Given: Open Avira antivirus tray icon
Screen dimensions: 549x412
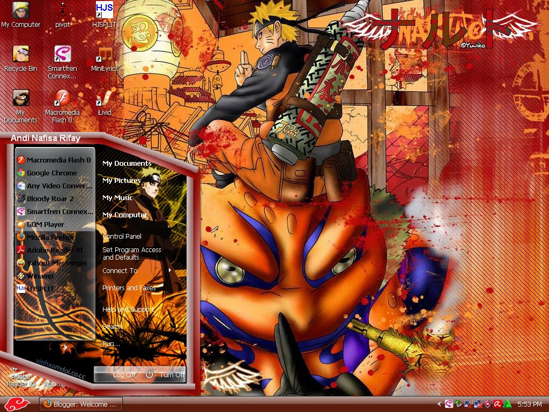Looking at the screenshot, I should tap(497, 404).
